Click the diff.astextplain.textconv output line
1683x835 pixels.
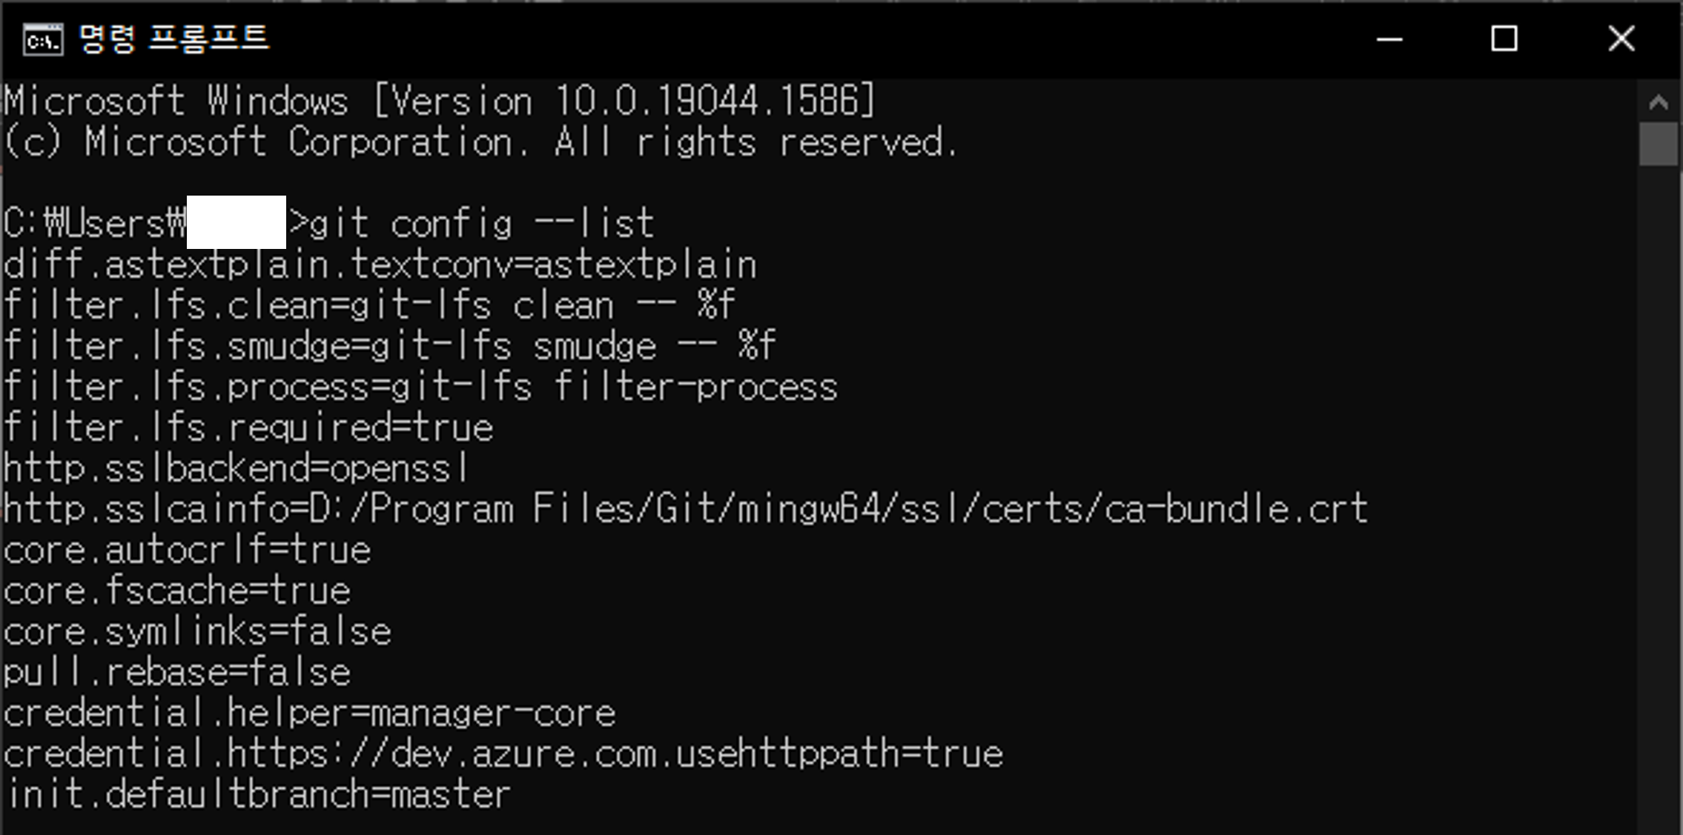(380, 265)
